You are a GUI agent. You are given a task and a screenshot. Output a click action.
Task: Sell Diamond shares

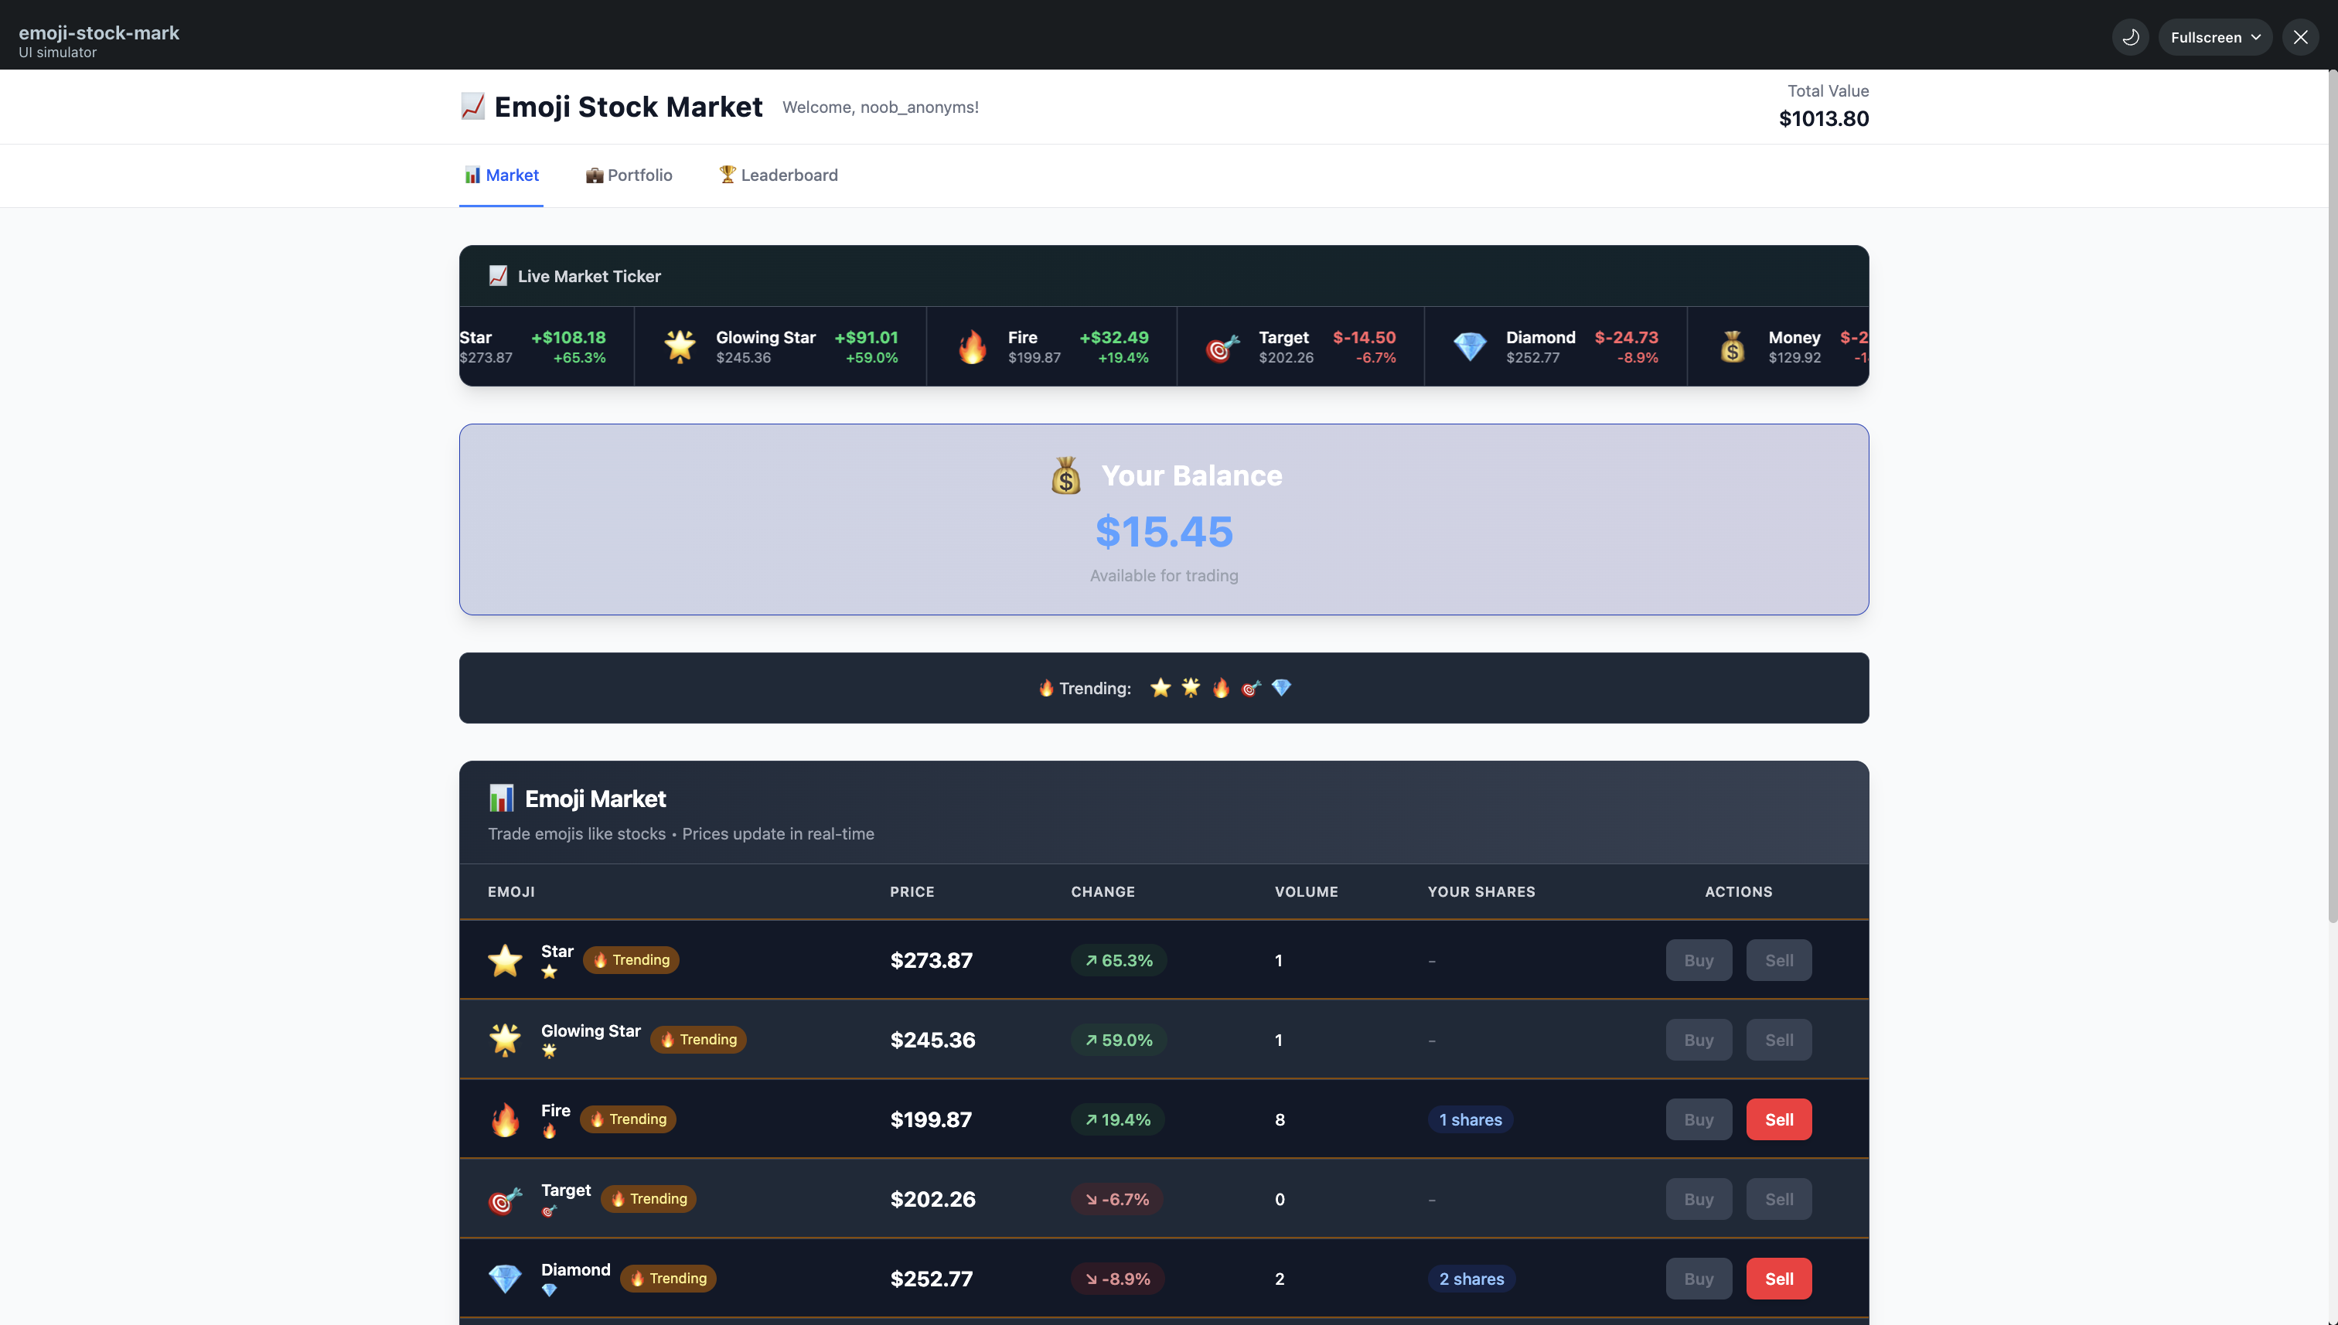pos(1778,1279)
